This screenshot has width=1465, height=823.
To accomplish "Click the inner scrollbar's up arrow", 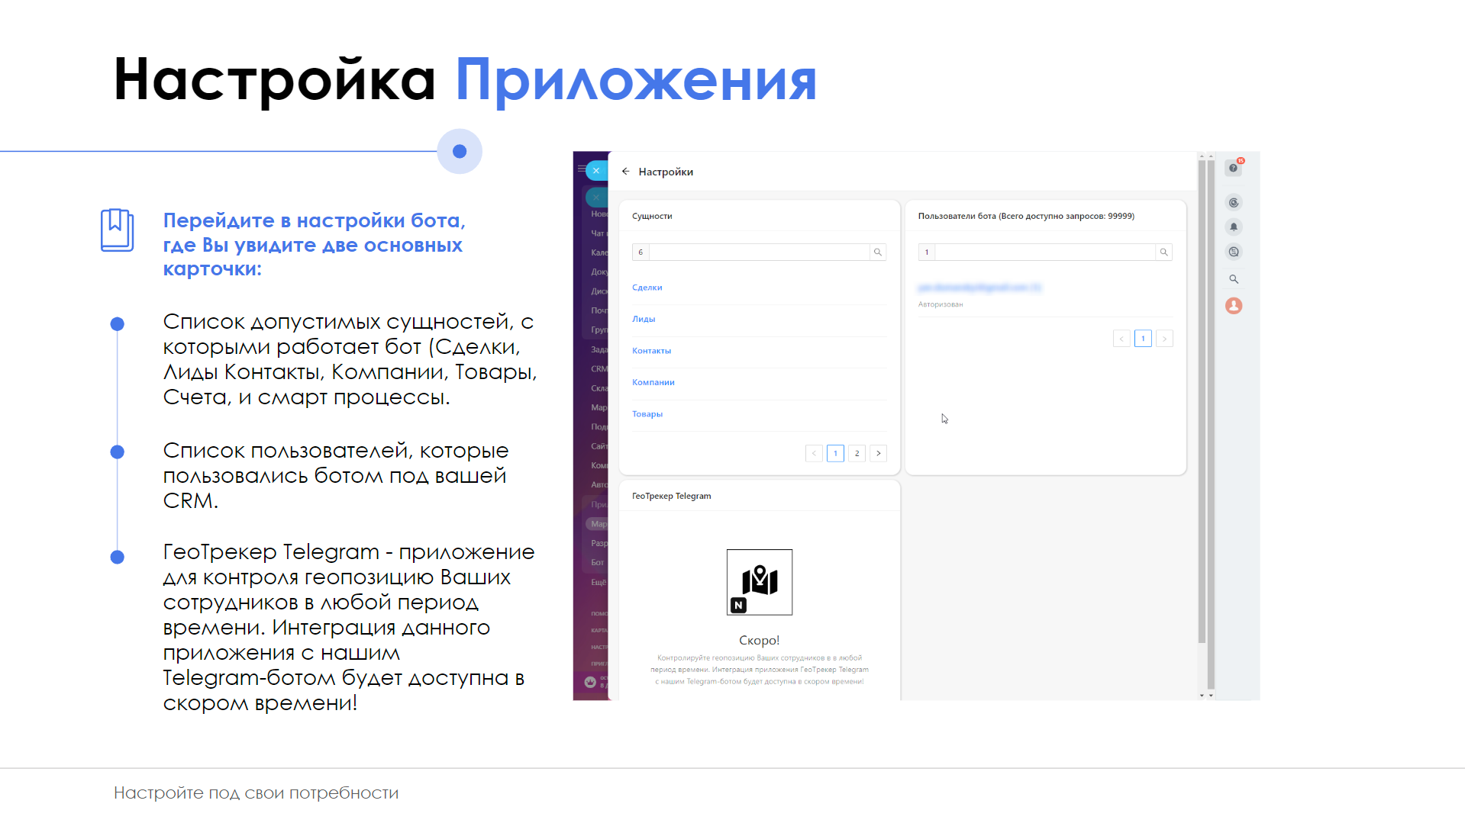I will (1202, 156).
